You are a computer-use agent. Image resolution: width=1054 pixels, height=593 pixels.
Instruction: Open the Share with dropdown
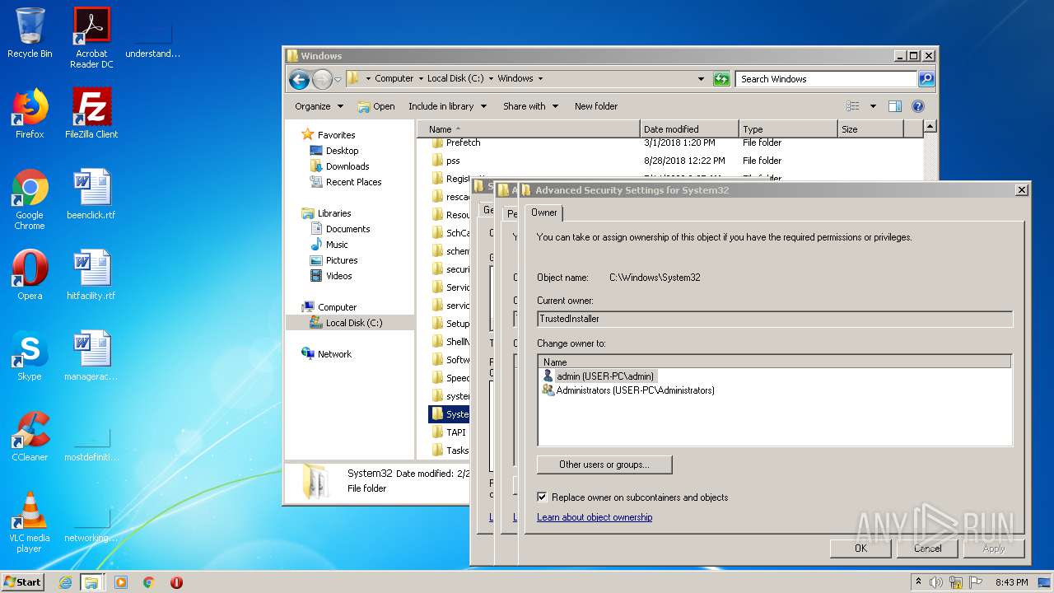coord(530,106)
